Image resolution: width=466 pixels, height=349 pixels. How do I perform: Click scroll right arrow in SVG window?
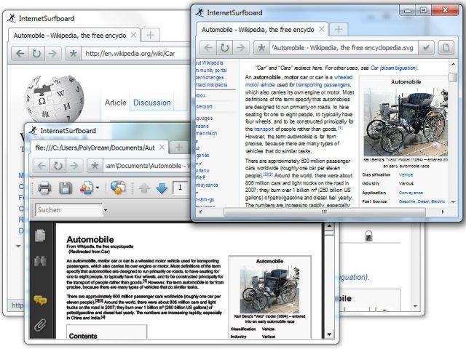tap(443, 212)
